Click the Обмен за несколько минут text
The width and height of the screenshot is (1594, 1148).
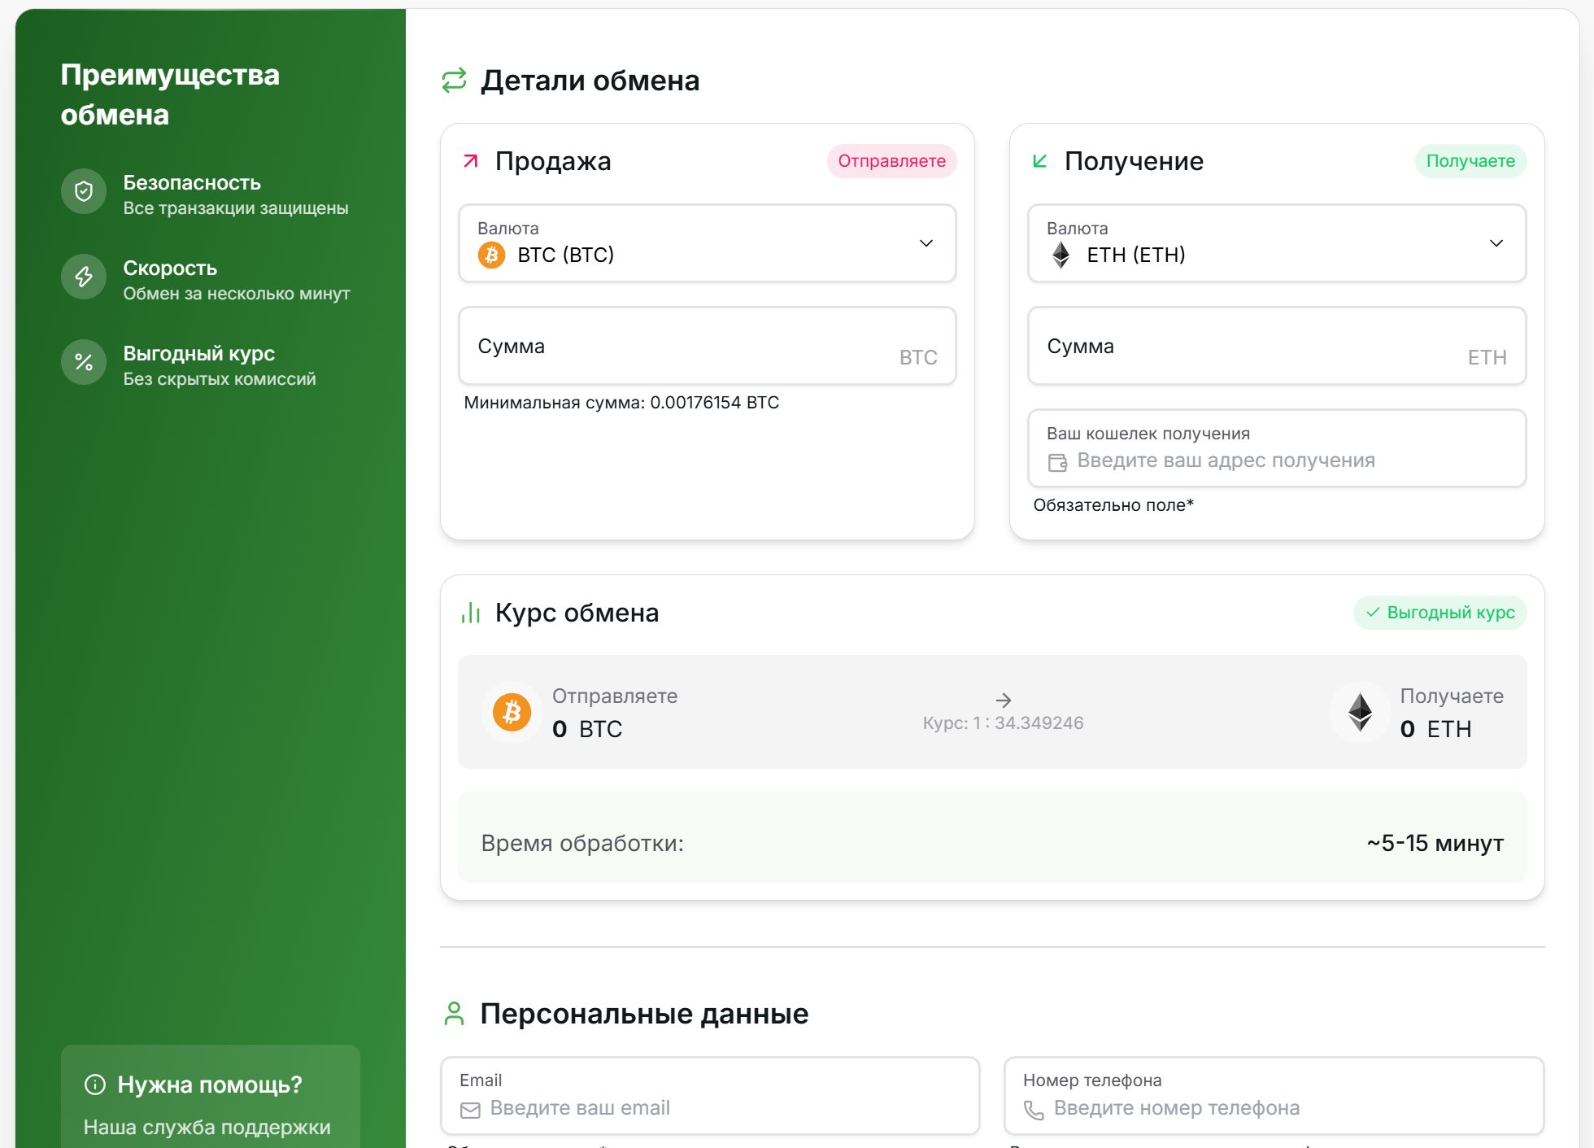coord(237,294)
